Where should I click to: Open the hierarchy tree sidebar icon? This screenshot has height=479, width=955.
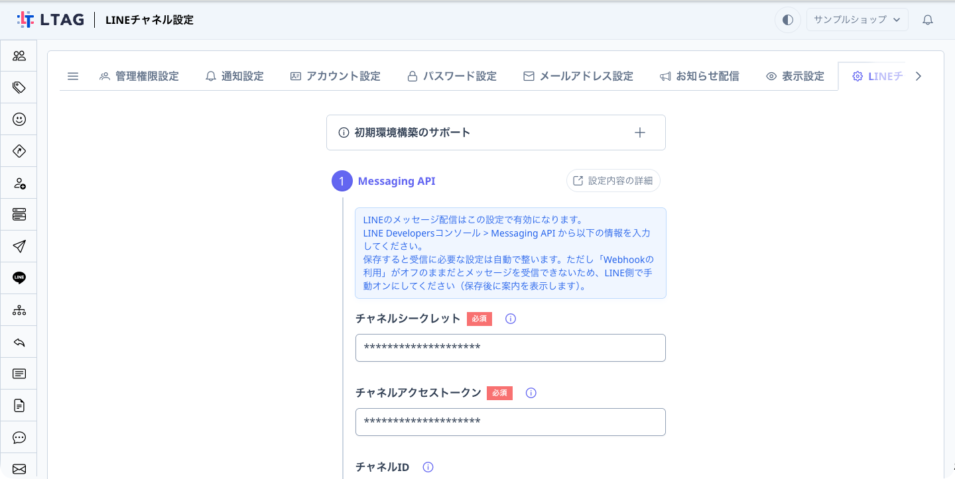[19, 310]
